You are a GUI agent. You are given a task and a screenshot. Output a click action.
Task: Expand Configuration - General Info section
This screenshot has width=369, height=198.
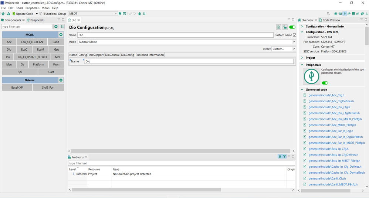[x=302, y=26]
